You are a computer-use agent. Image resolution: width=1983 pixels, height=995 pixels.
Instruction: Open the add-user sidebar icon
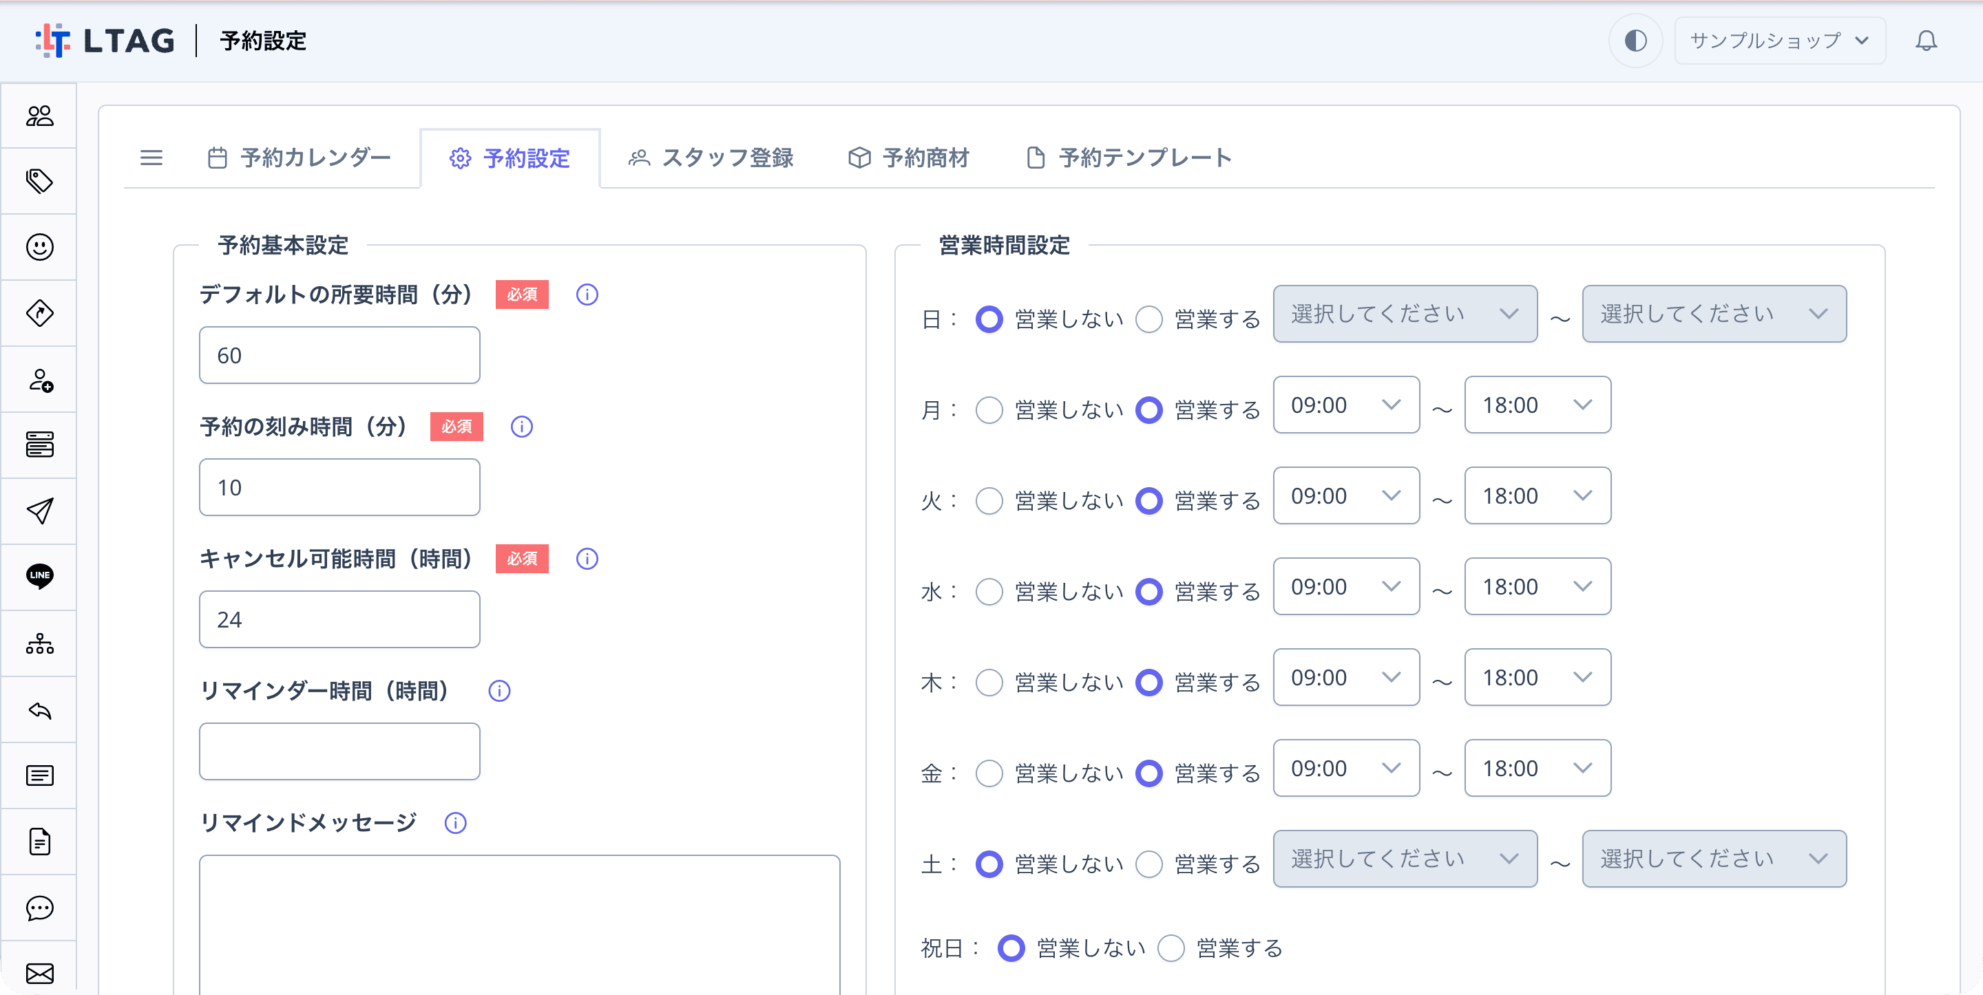click(39, 379)
